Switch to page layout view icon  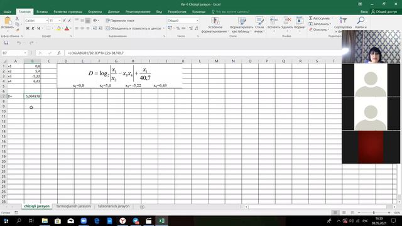tap(344, 213)
